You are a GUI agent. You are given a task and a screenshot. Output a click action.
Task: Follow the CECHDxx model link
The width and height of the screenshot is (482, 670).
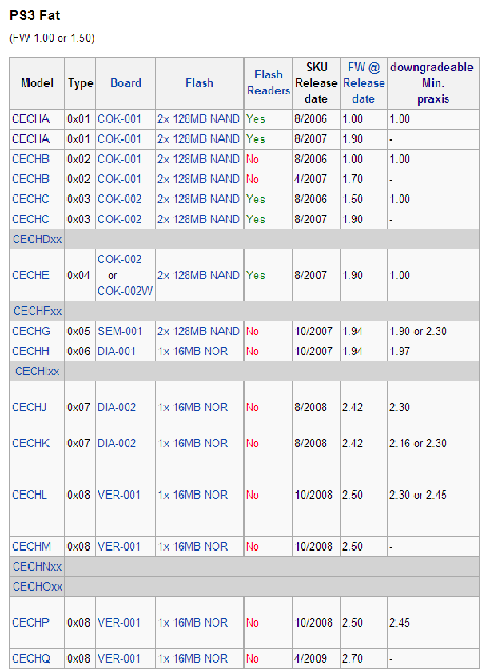pos(38,239)
